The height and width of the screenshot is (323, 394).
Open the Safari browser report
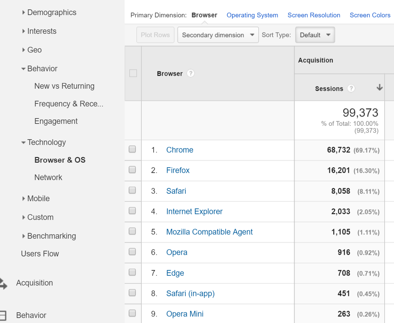coord(176,191)
